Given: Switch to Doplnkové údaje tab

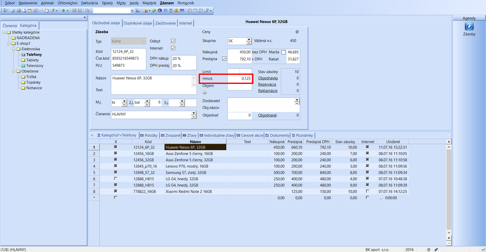Looking at the screenshot, I should coord(138,23).
